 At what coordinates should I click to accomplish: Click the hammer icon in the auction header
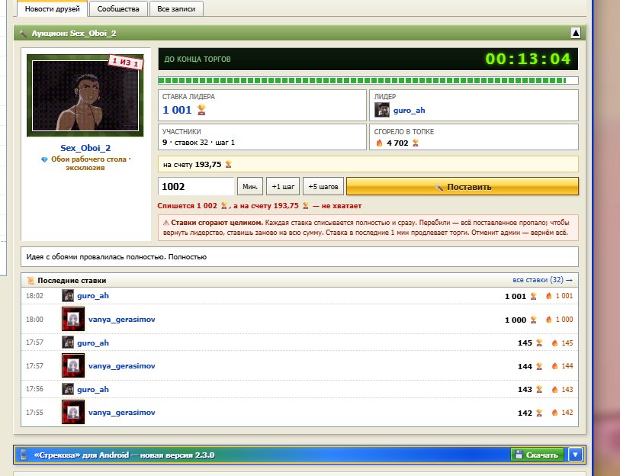pos(24,34)
